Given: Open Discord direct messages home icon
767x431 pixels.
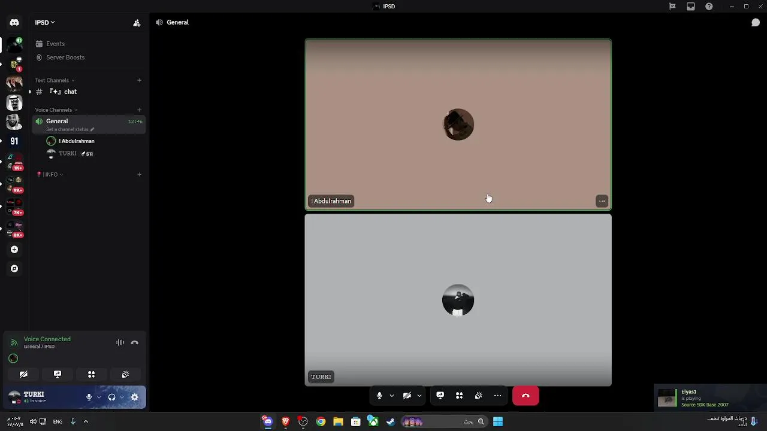Looking at the screenshot, I should 14,23.
